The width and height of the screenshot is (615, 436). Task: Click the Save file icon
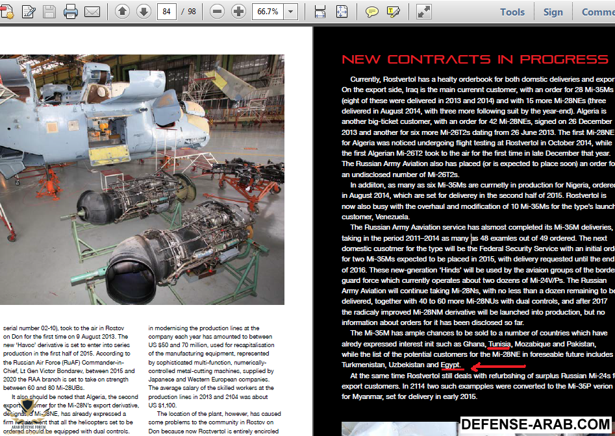coord(49,12)
